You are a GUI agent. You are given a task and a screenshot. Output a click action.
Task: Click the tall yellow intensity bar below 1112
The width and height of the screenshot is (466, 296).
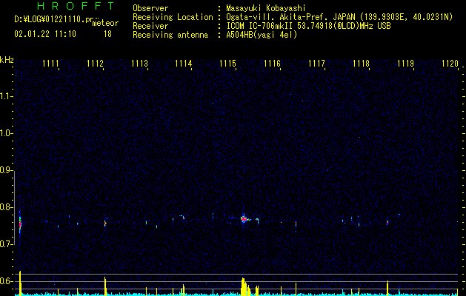click(x=105, y=286)
